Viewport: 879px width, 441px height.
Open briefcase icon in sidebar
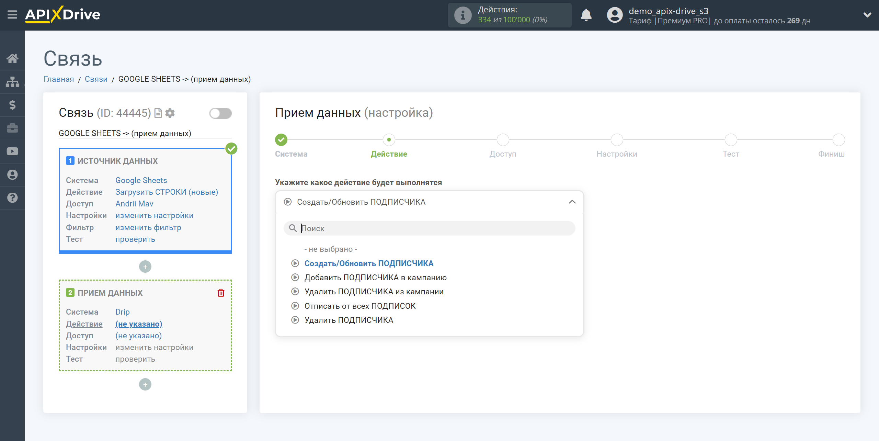coord(12,128)
